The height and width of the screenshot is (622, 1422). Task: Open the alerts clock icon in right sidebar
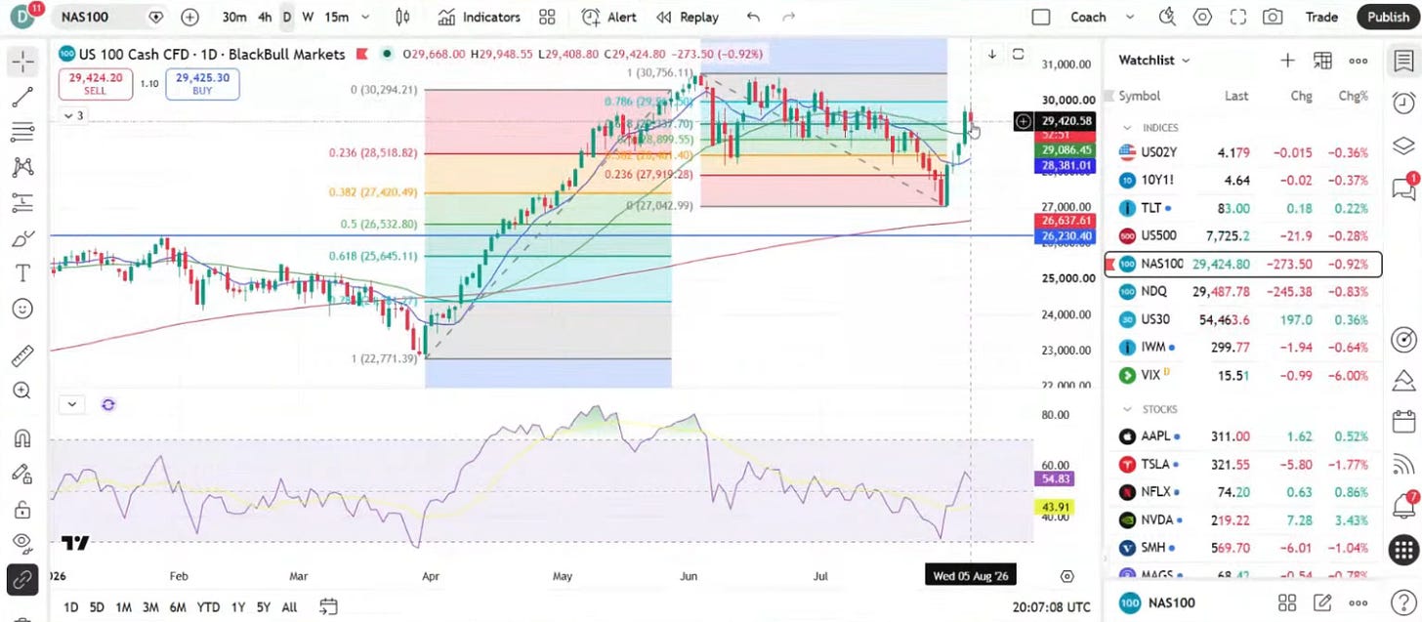click(1403, 103)
